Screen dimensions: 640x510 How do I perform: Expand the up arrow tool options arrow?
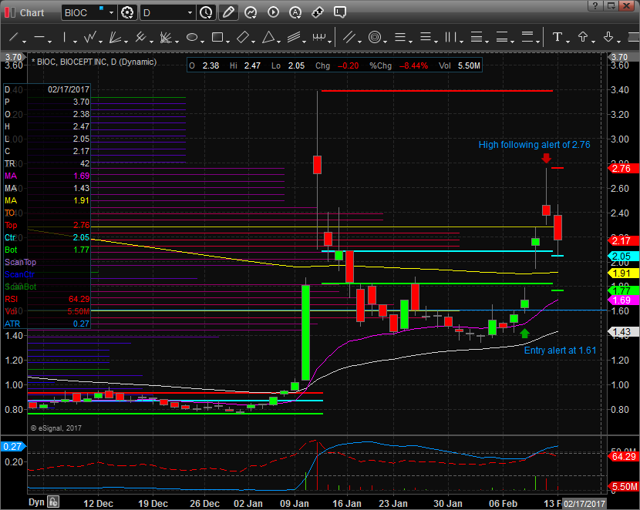tap(593, 42)
